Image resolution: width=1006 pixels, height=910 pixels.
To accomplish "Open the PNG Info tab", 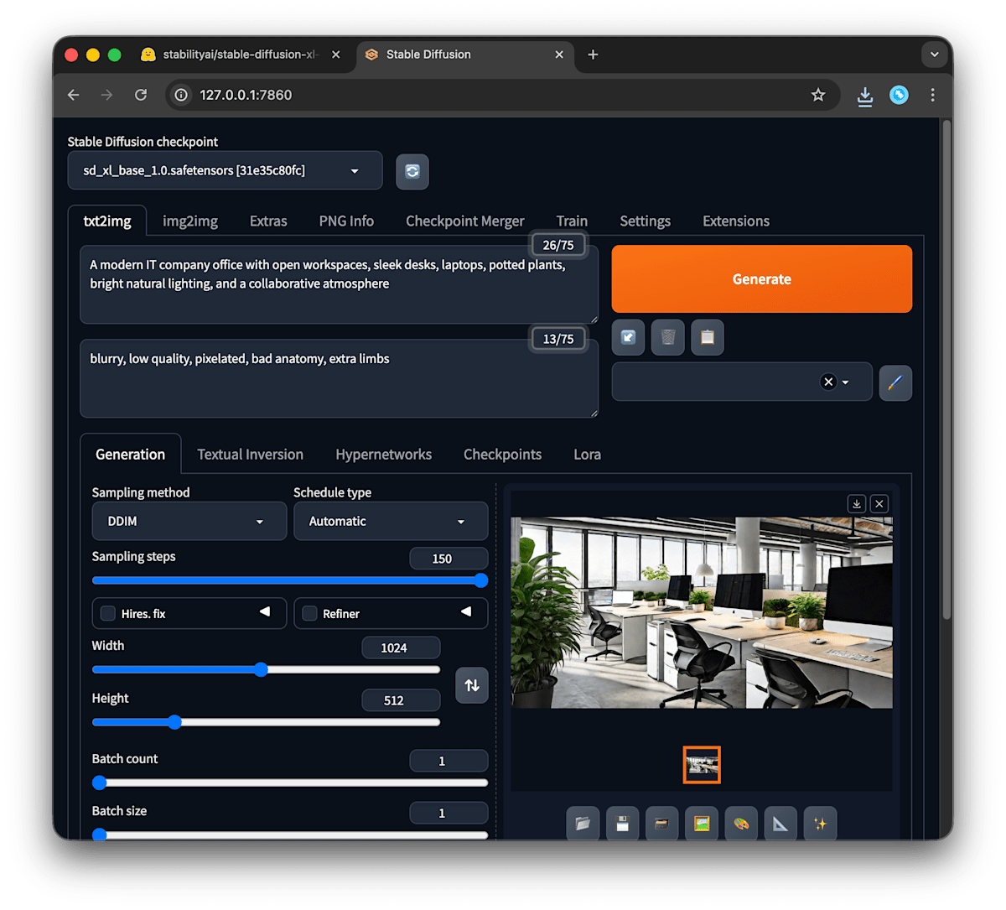I will coord(346,221).
